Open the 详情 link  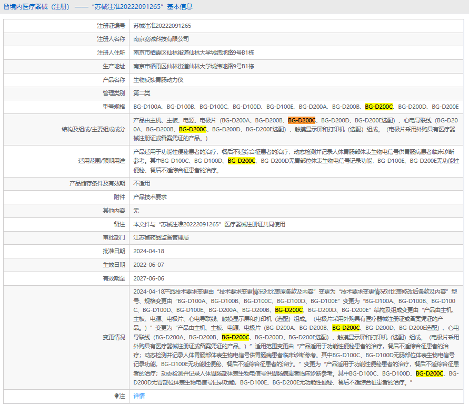point(139,396)
